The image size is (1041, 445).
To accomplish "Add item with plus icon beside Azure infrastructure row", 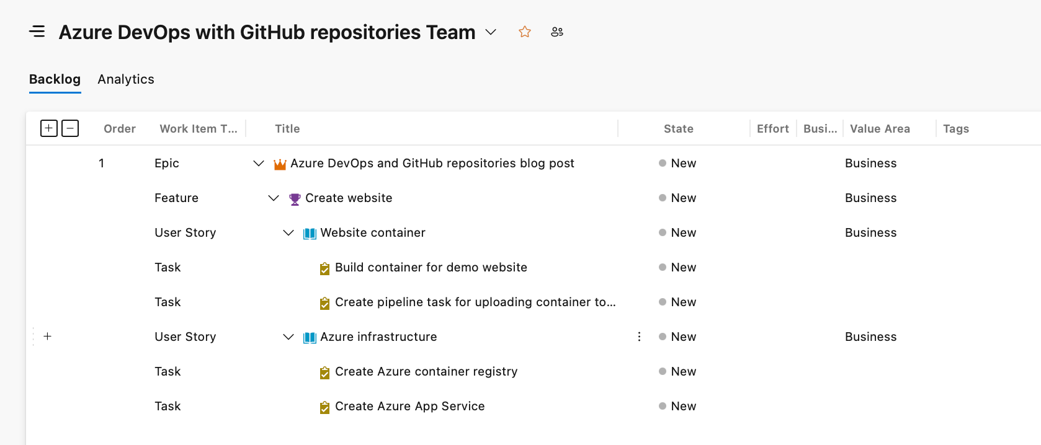I will coord(48,336).
